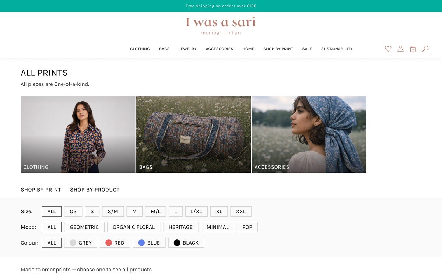Image resolution: width=442 pixels, height=274 pixels.
Task: Open the Sale menu item
Action: click(307, 49)
